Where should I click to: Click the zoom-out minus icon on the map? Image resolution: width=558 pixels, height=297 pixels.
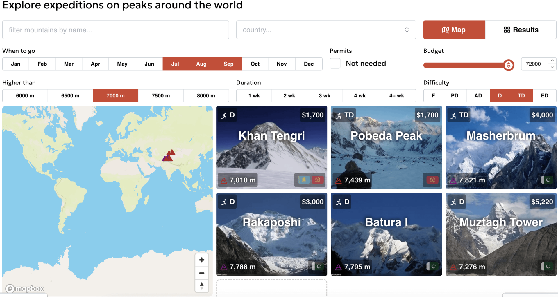point(202,273)
